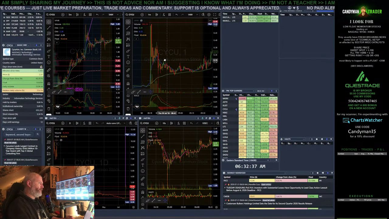Viewport: 389px width, 219px height.
Task: Toggle VPVR visibility eye in 1m chart legend
Action: coord(141,21)
